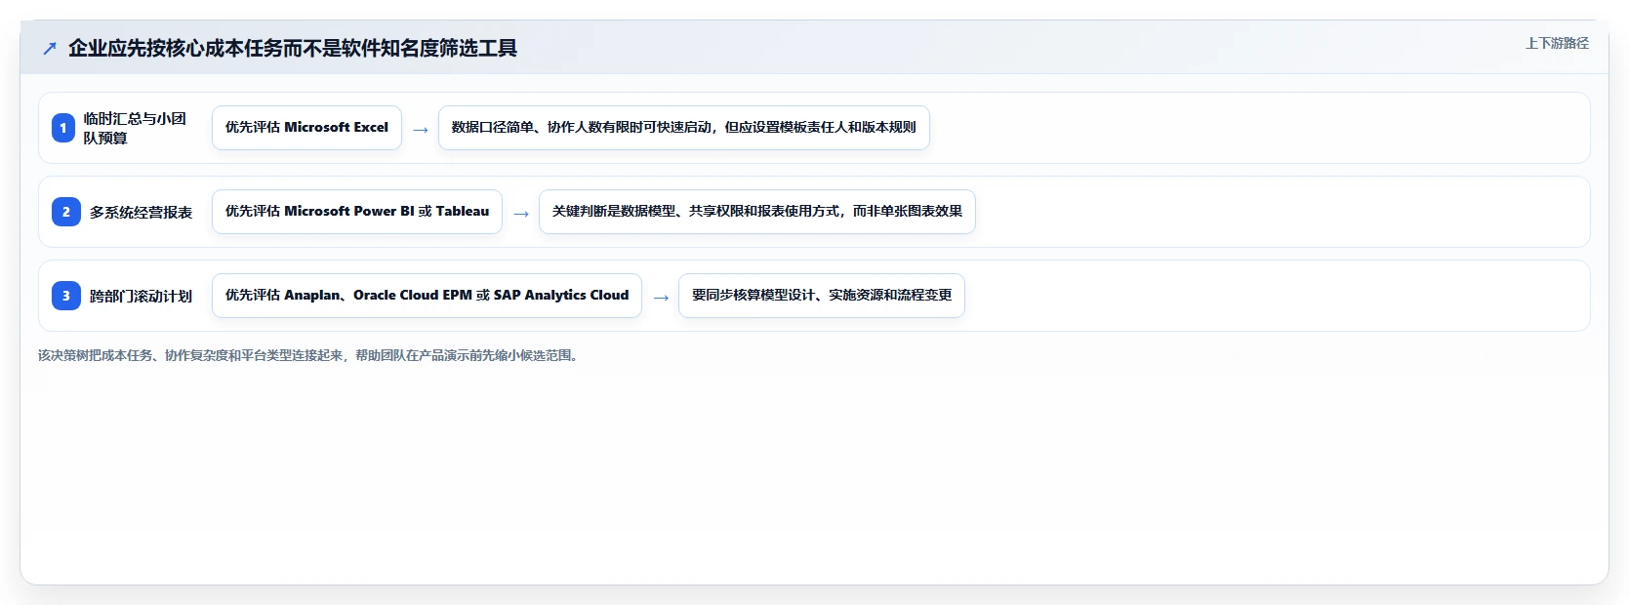Click the 跨部门滚动计划 label

(x=142, y=296)
